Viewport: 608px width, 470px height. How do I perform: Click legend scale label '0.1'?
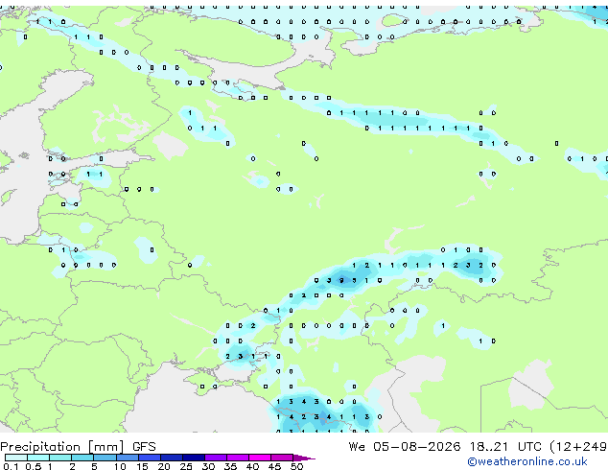pos(11,466)
